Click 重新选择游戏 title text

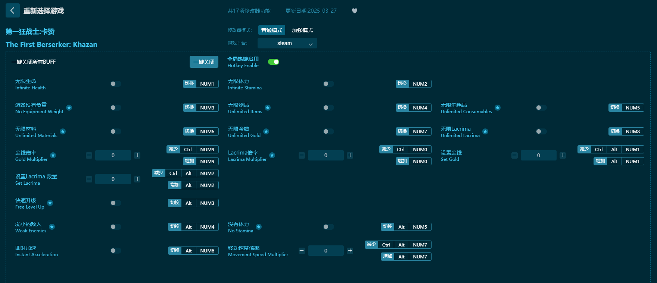pos(44,11)
